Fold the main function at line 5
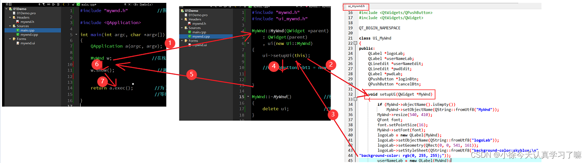588x163 pixels. [76, 35]
